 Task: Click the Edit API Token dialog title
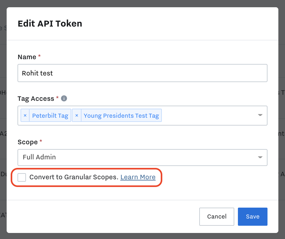point(50,24)
